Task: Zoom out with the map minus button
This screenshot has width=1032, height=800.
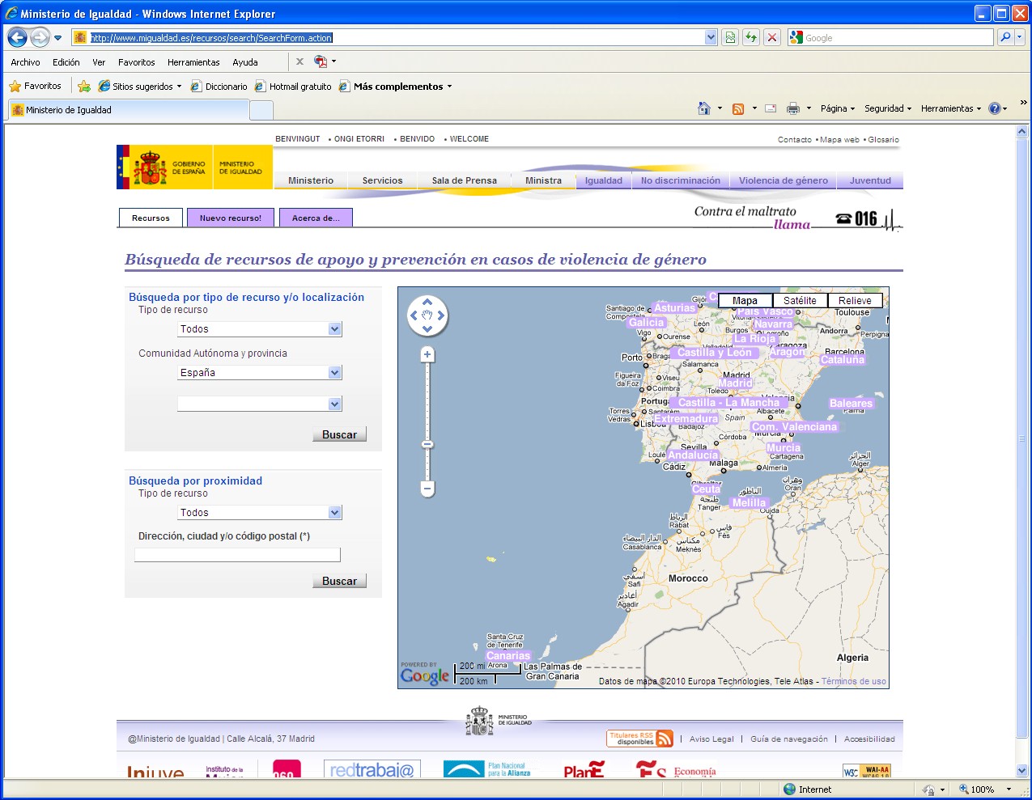Action: point(427,489)
